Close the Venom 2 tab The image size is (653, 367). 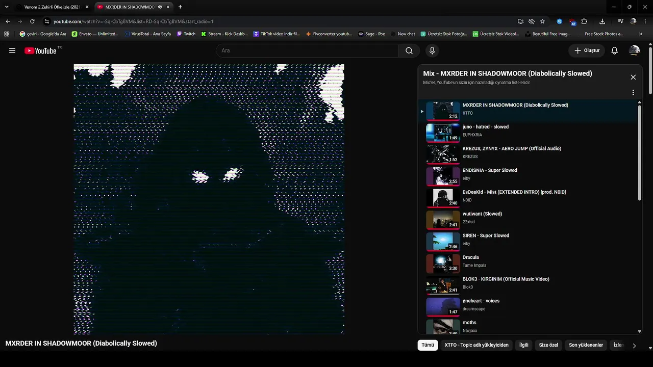click(x=87, y=7)
